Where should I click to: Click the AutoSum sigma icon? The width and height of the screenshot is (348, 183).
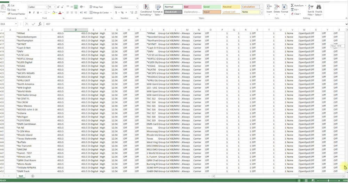point(292,6)
